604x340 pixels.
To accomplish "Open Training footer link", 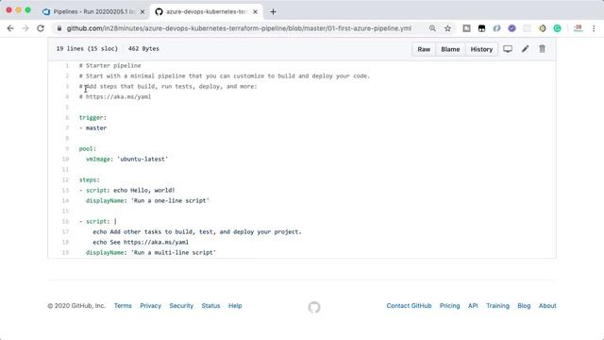I will (x=497, y=305).
